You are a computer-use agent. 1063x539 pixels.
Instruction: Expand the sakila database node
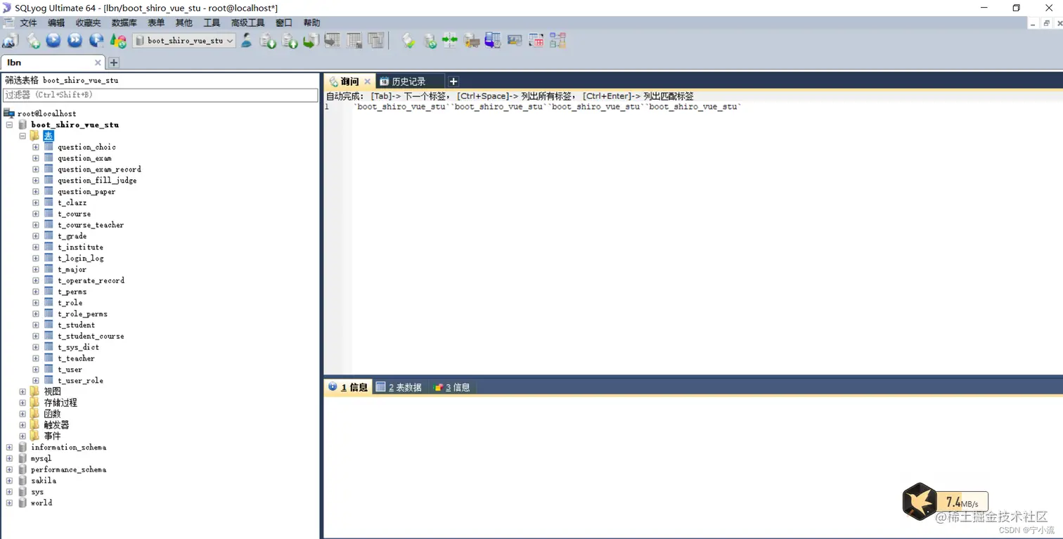click(x=9, y=481)
